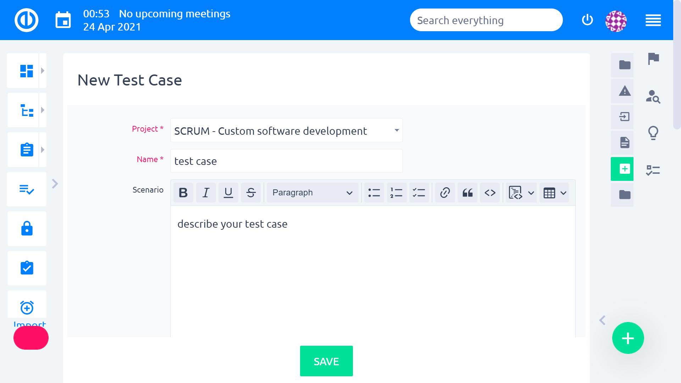Screen dimensions: 681x383
Task: Click the bulleted list icon
Action: pyautogui.click(x=374, y=193)
